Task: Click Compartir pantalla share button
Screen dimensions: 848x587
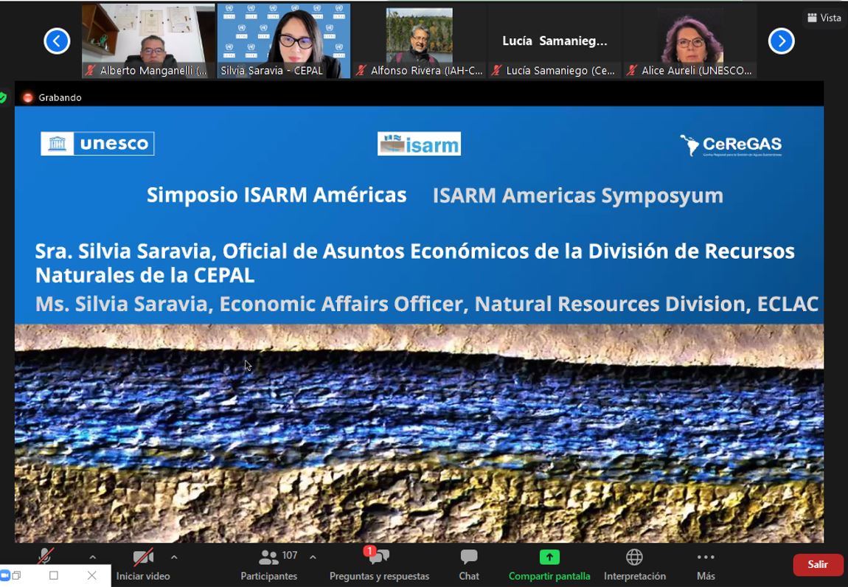Action: [549, 565]
